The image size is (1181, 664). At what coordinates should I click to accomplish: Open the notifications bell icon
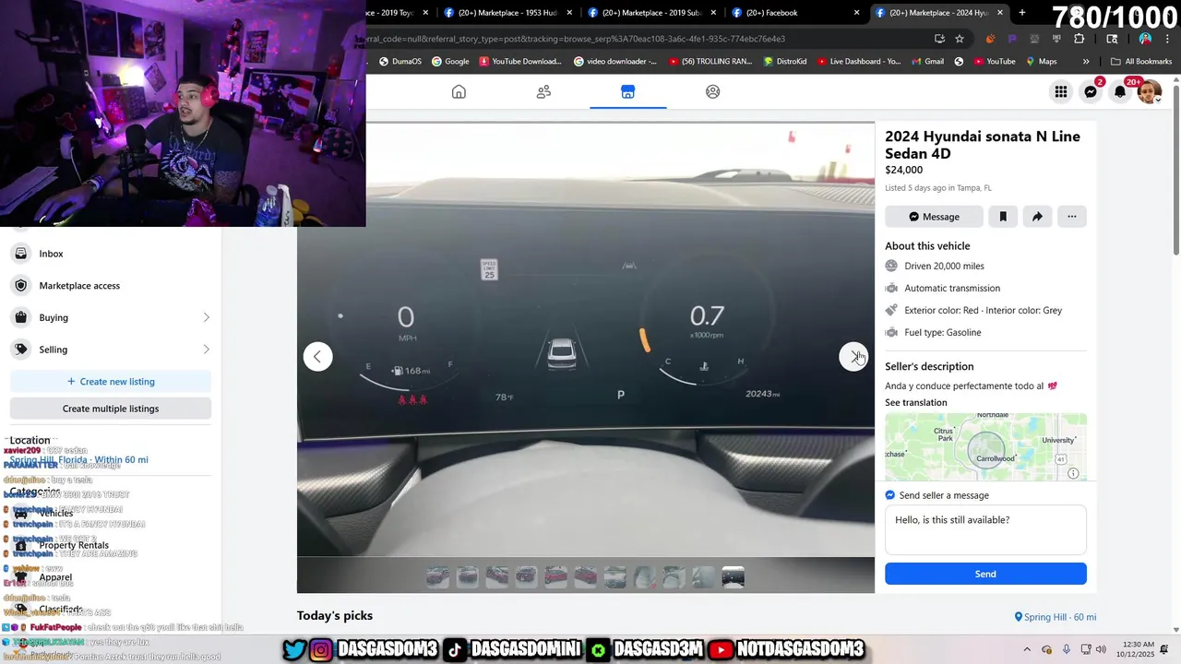pyautogui.click(x=1120, y=91)
